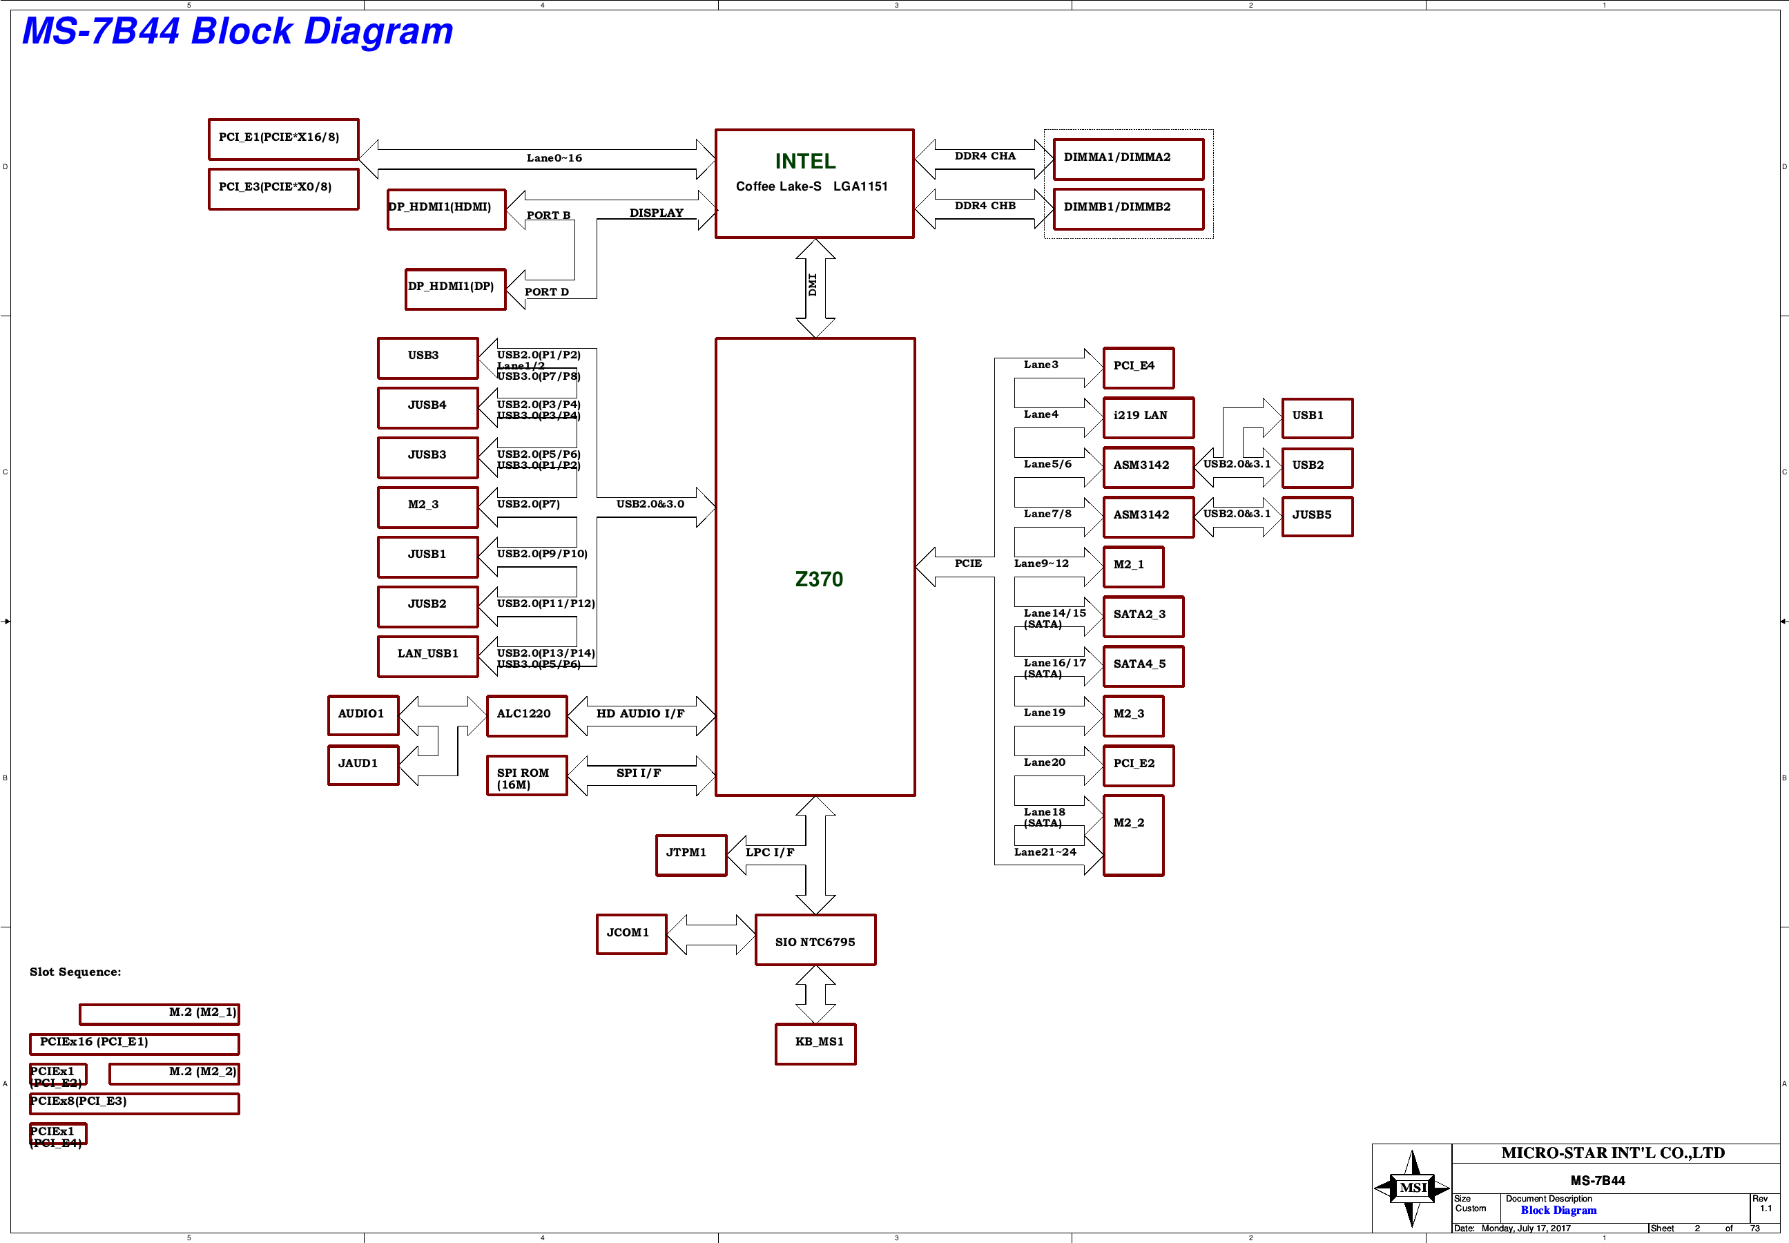Screen dimensions: 1789x1243
Task: Click the PCIEx16 (PCI_E1) slot box
Action: coord(135,1043)
